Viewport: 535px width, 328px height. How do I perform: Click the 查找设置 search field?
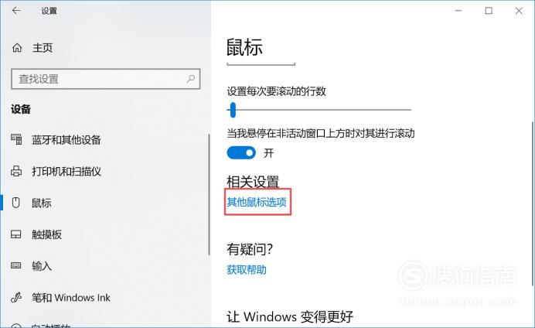tap(106, 79)
